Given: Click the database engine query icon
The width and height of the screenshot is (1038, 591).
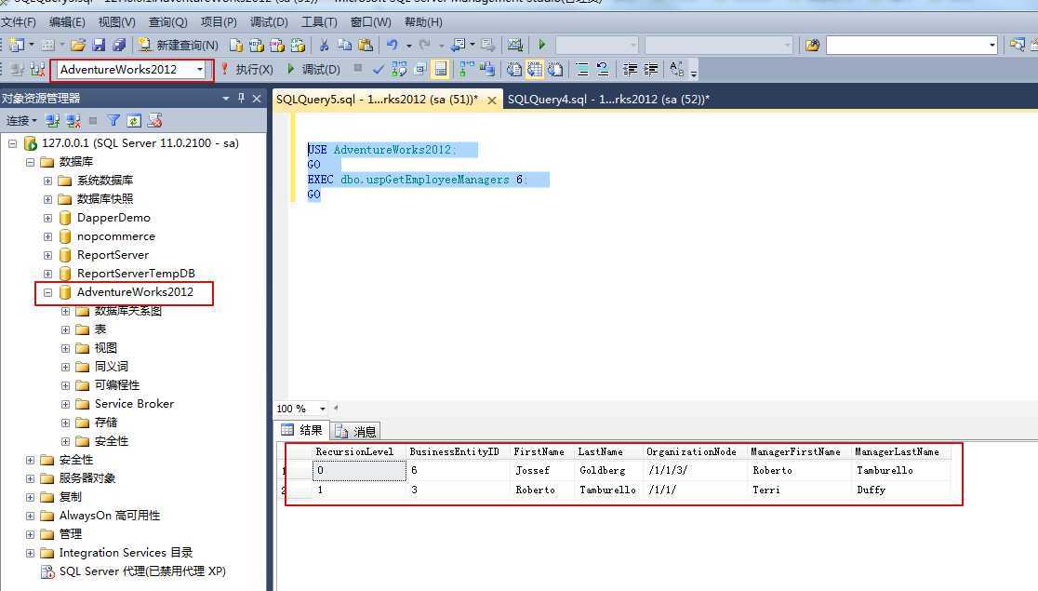Looking at the screenshot, I should pos(236,45).
